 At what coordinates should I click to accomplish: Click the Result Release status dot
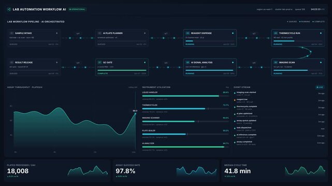coord(57,63)
